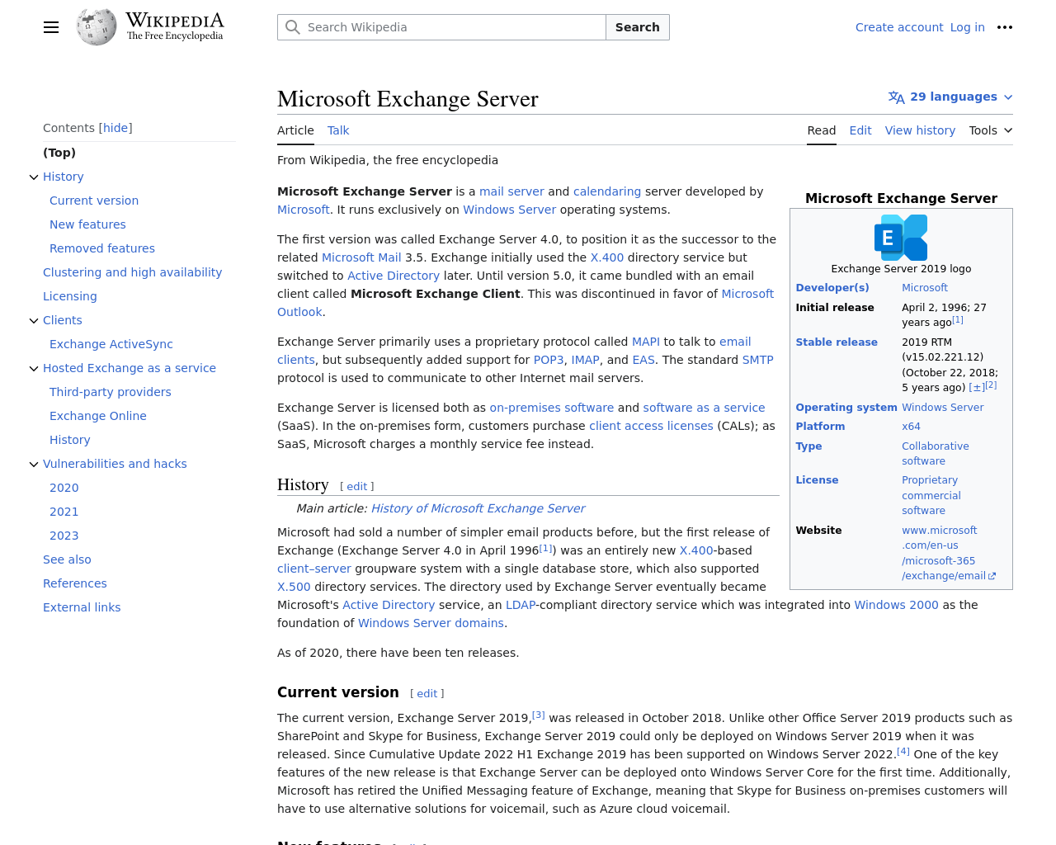Collapse the Clients section in contents
Viewport: 1056px width, 845px height.
point(34,321)
